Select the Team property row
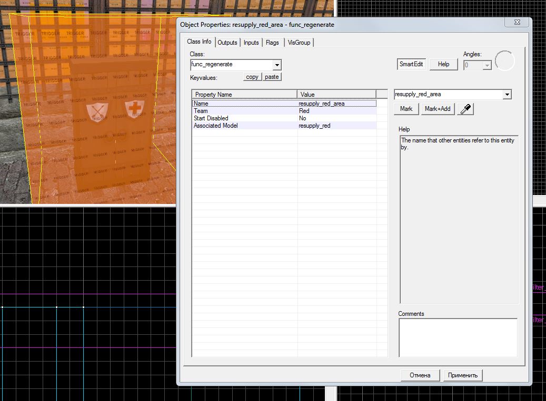 [284, 111]
